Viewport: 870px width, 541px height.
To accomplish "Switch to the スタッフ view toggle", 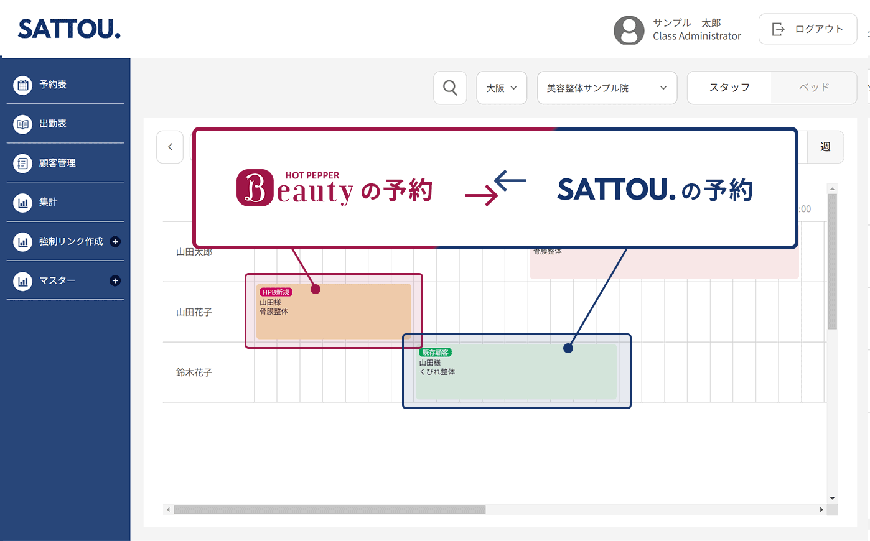I will [729, 88].
